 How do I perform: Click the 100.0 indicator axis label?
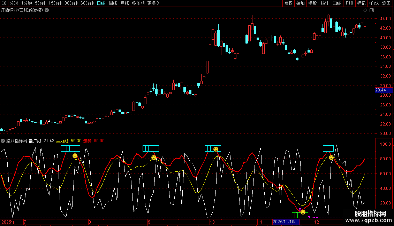[x=385, y=144]
